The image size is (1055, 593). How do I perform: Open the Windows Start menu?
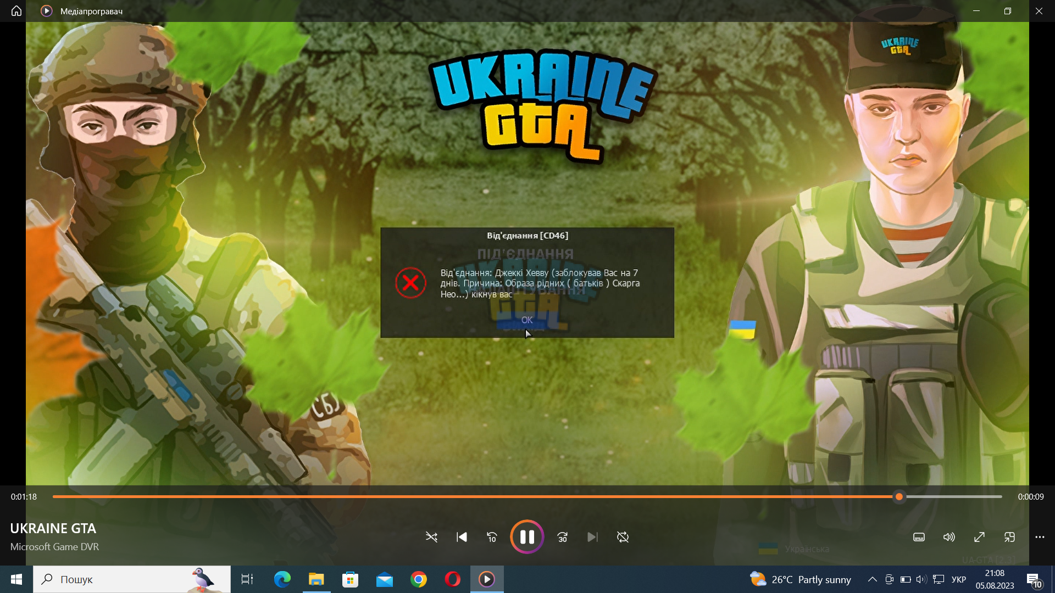(x=16, y=579)
